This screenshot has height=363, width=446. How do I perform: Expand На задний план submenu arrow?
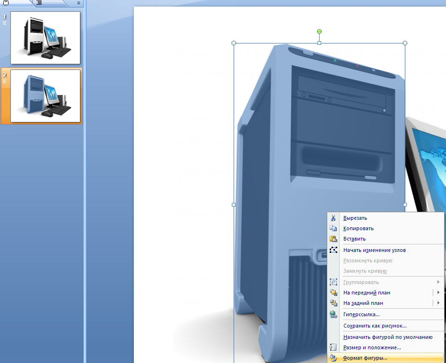[438, 303]
